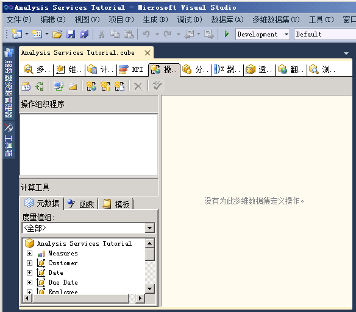Open the 调试(D) menu
The width and height of the screenshot is (356, 312).
pyautogui.click(x=190, y=19)
